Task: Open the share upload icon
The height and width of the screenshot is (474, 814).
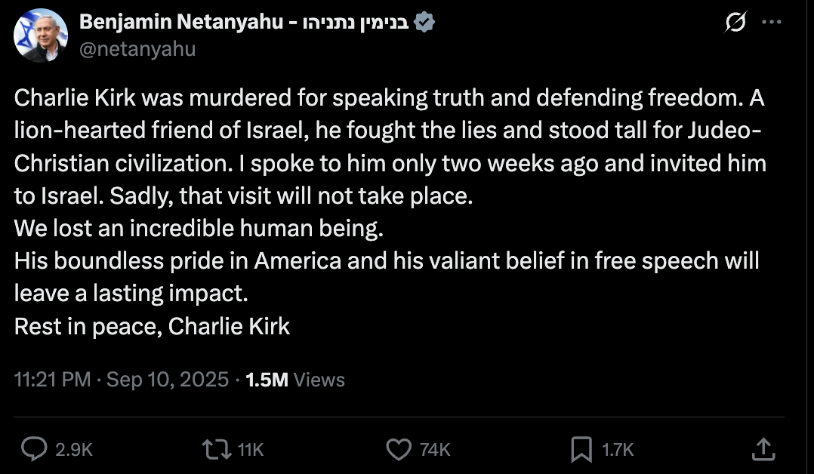Action: (764, 449)
